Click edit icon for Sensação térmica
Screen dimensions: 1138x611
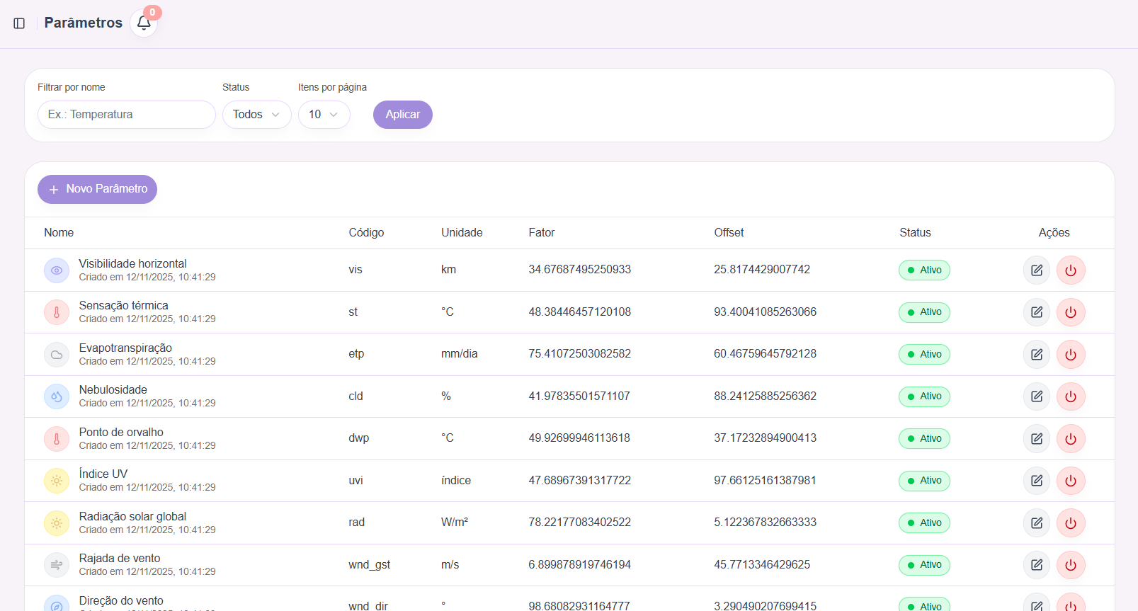tap(1036, 312)
